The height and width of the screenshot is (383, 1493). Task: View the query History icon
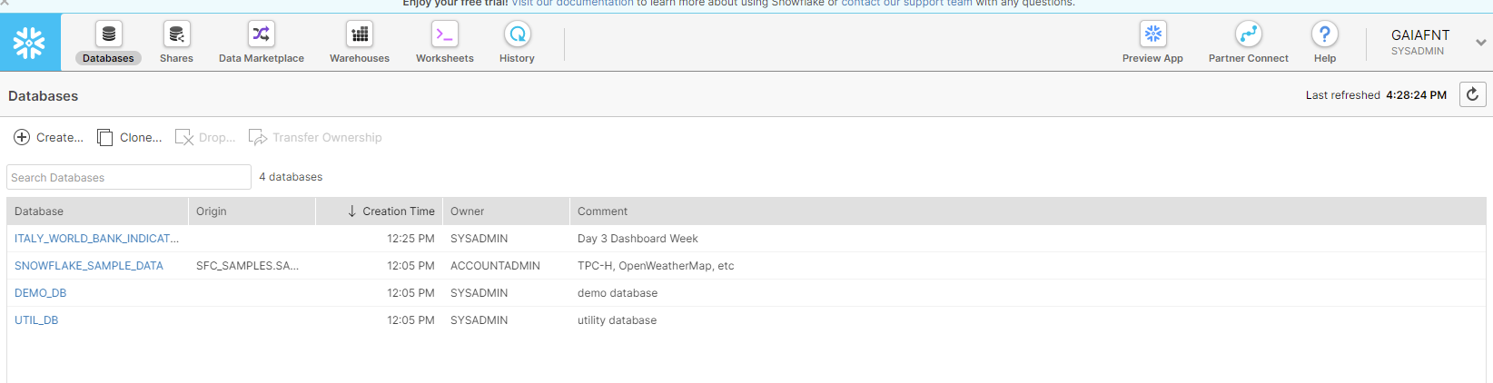coord(517,35)
